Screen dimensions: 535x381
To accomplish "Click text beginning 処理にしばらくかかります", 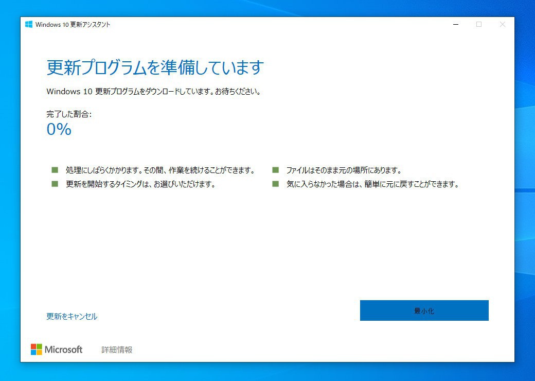I will [x=160, y=170].
